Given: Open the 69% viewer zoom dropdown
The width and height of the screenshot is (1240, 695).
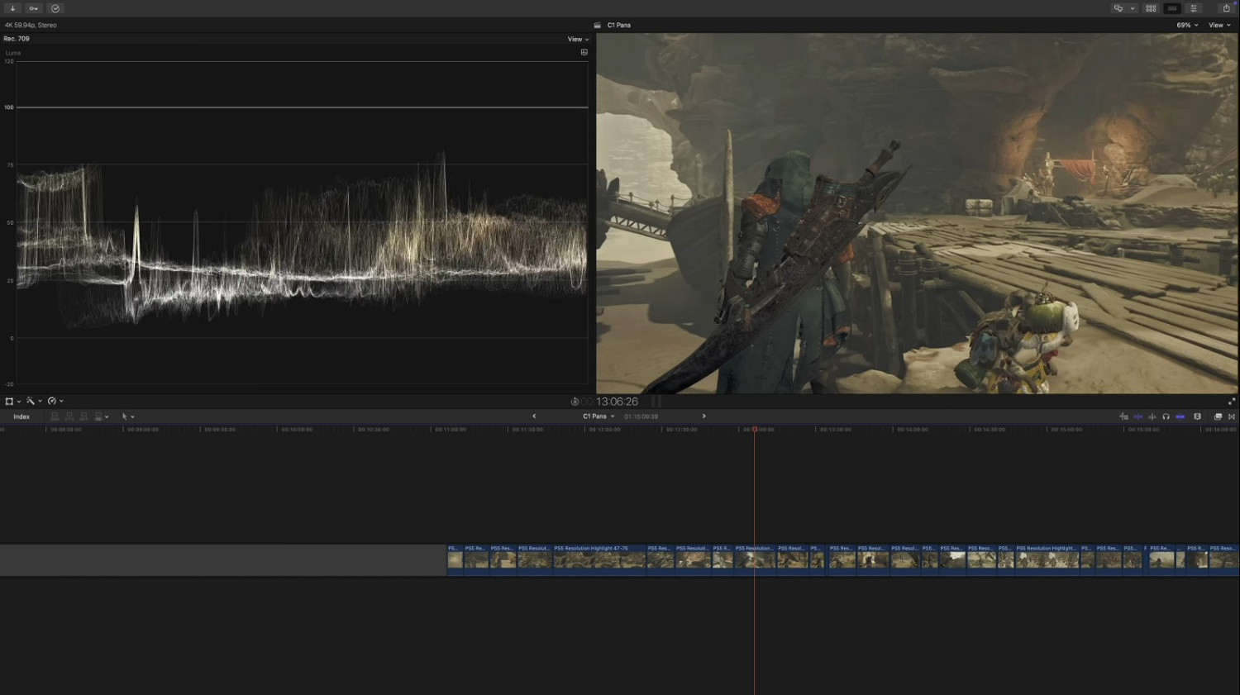Looking at the screenshot, I should 1187,26.
